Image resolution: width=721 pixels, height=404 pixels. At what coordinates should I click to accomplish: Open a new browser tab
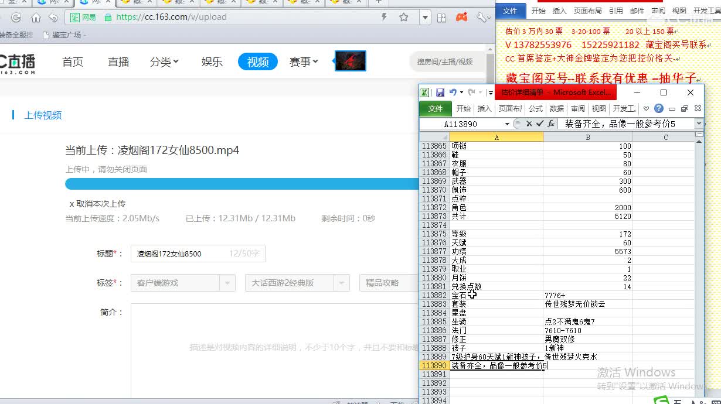[x=378, y=2]
